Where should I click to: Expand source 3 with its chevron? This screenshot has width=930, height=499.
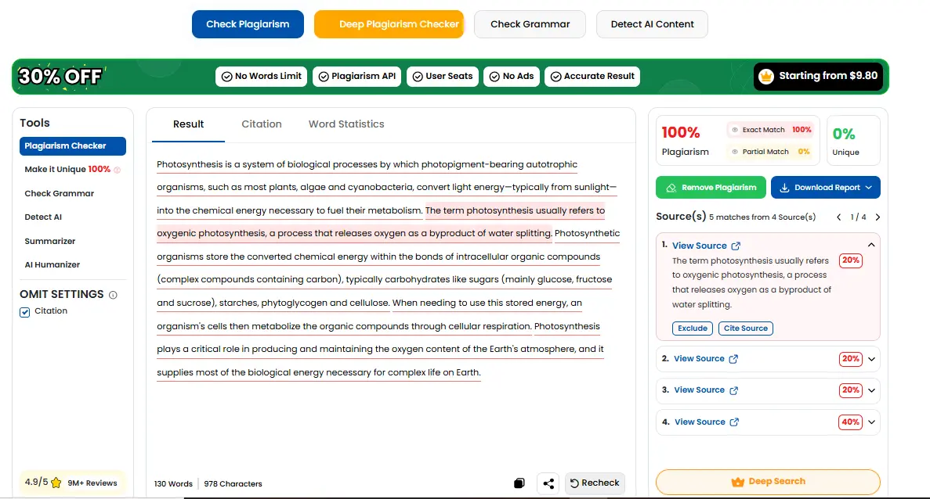pos(871,390)
